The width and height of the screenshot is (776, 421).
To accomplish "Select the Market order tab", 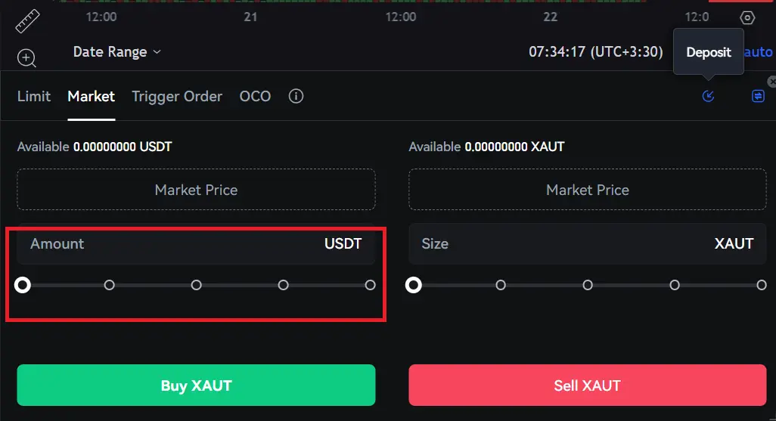I will (x=91, y=97).
